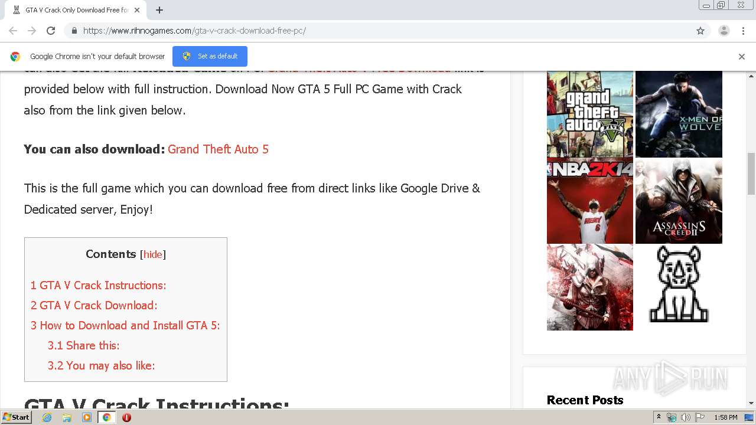Image resolution: width=756 pixels, height=425 pixels.
Task: Click the padlock site security icon
Action: click(74, 31)
